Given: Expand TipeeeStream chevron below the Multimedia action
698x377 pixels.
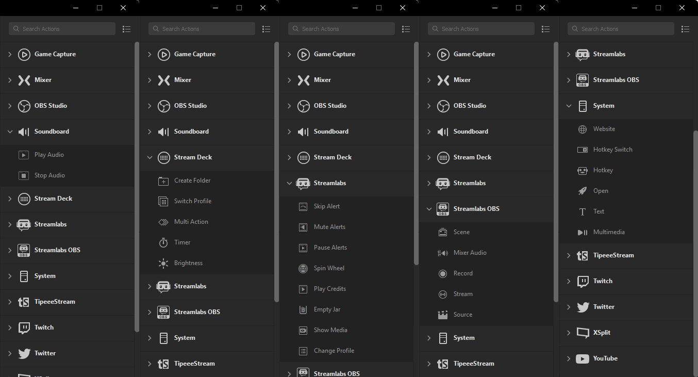Looking at the screenshot, I should [569, 255].
